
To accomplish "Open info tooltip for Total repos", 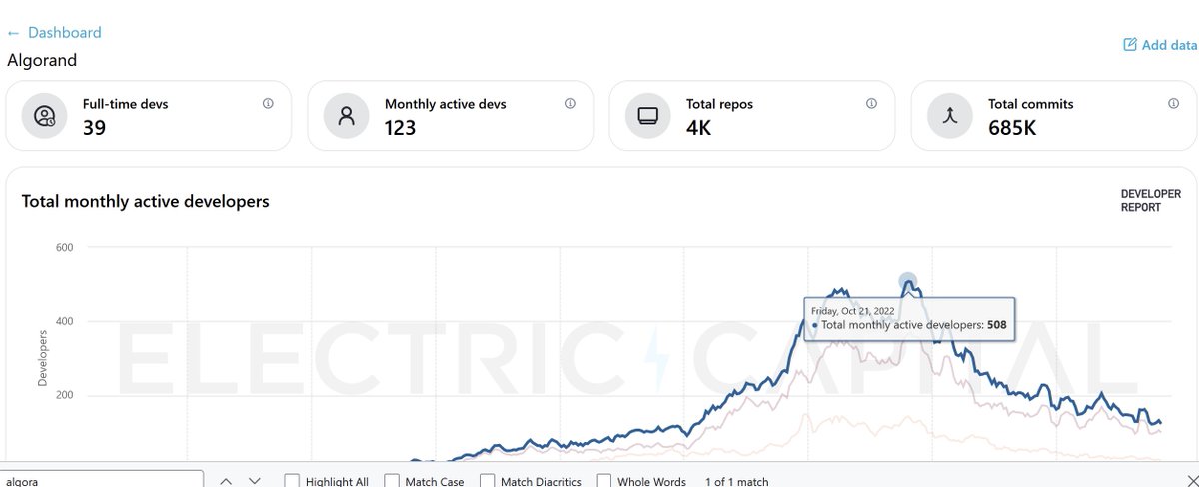I will click(x=871, y=103).
